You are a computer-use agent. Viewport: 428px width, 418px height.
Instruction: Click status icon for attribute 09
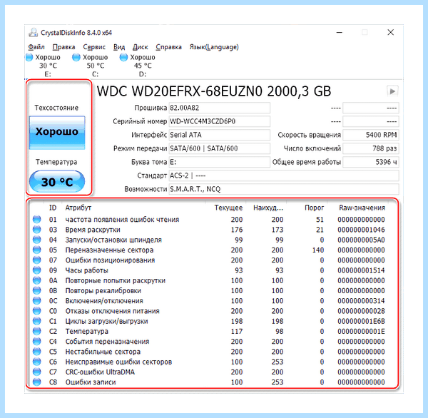click(x=37, y=270)
